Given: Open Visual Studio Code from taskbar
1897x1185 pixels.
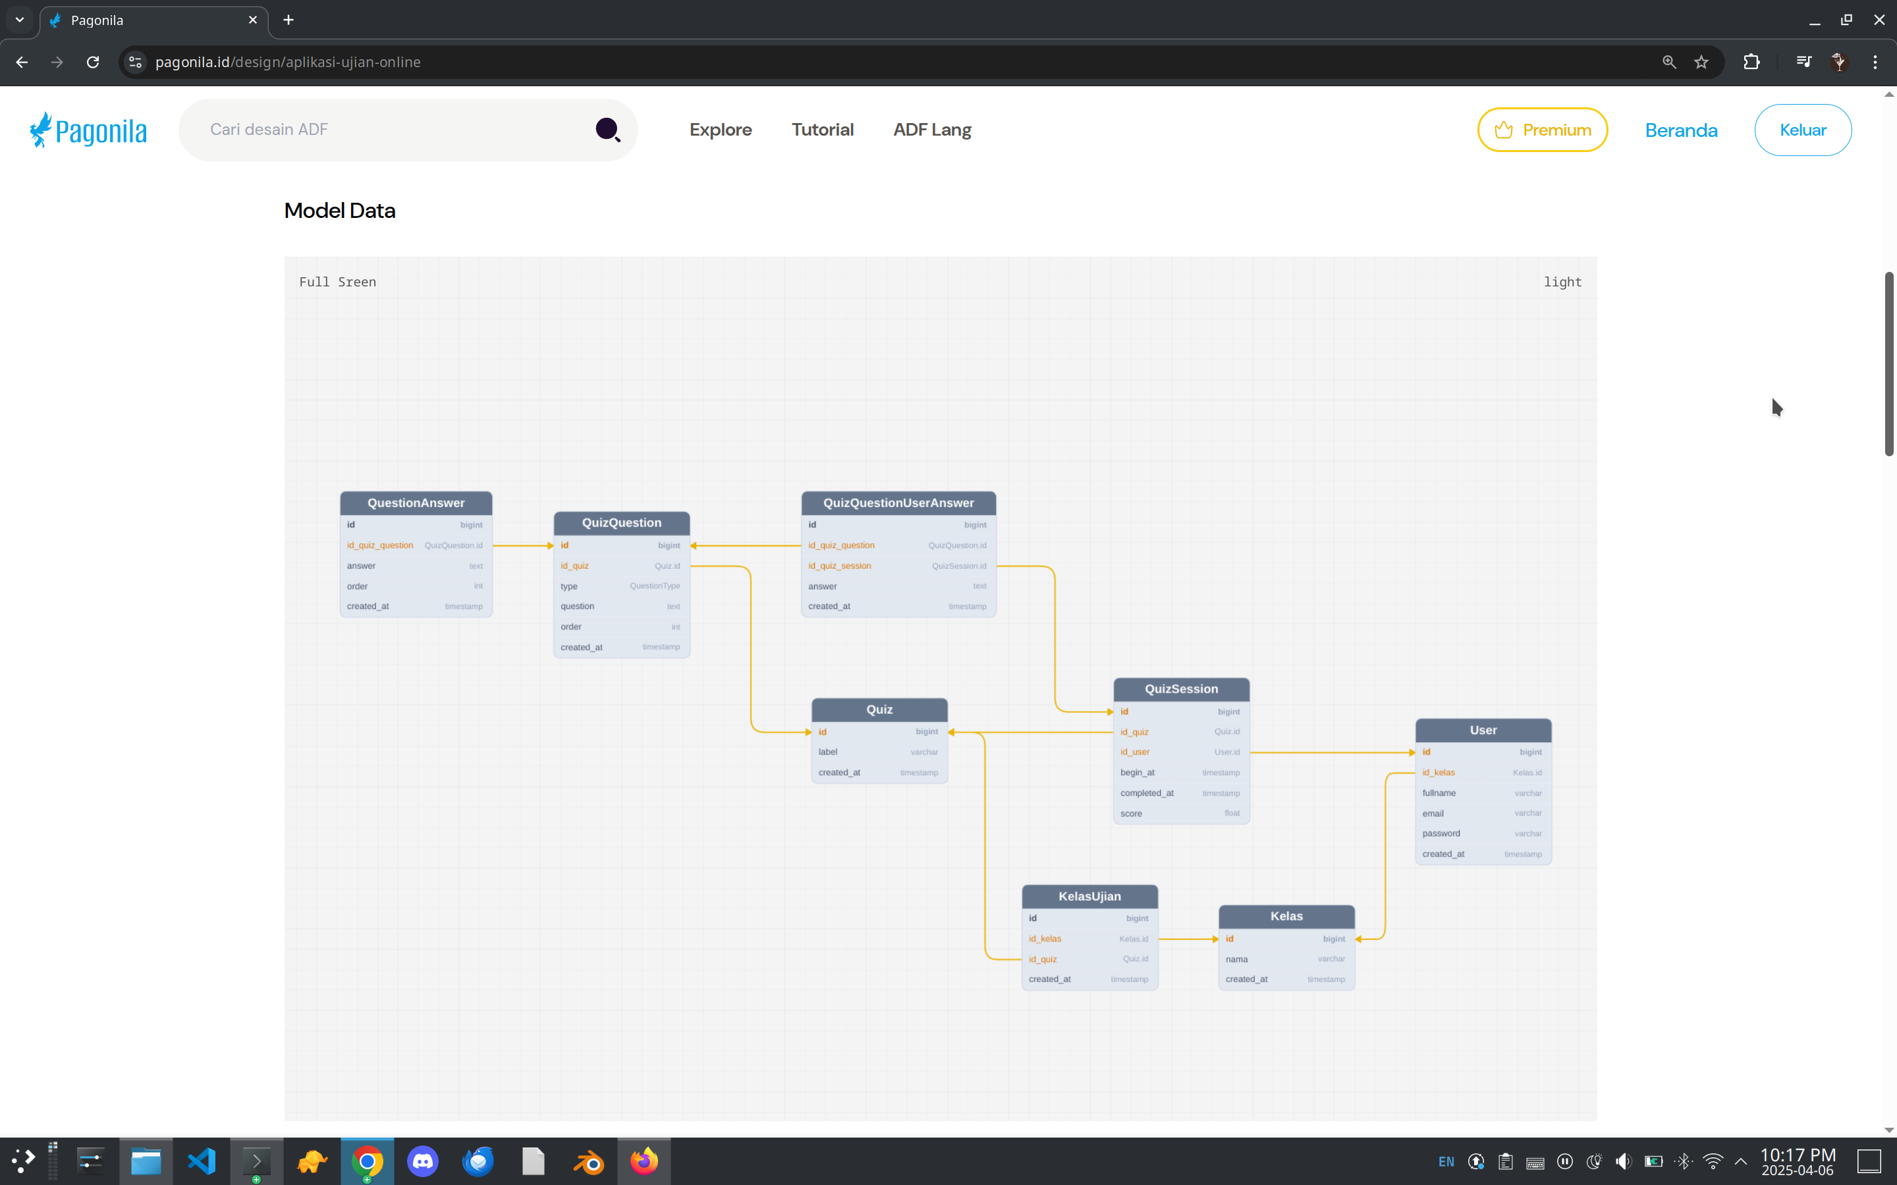Looking at the screenshot, I should 202,1161.
